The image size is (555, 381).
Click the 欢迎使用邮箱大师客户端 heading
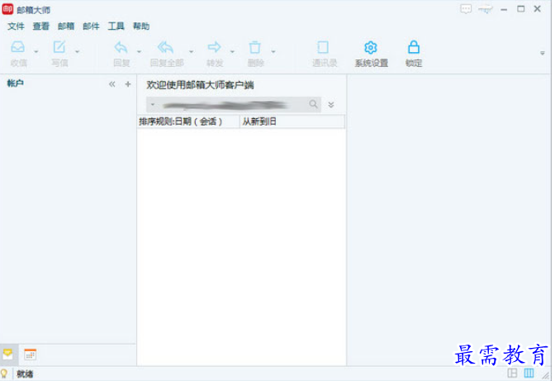[200, 85]
